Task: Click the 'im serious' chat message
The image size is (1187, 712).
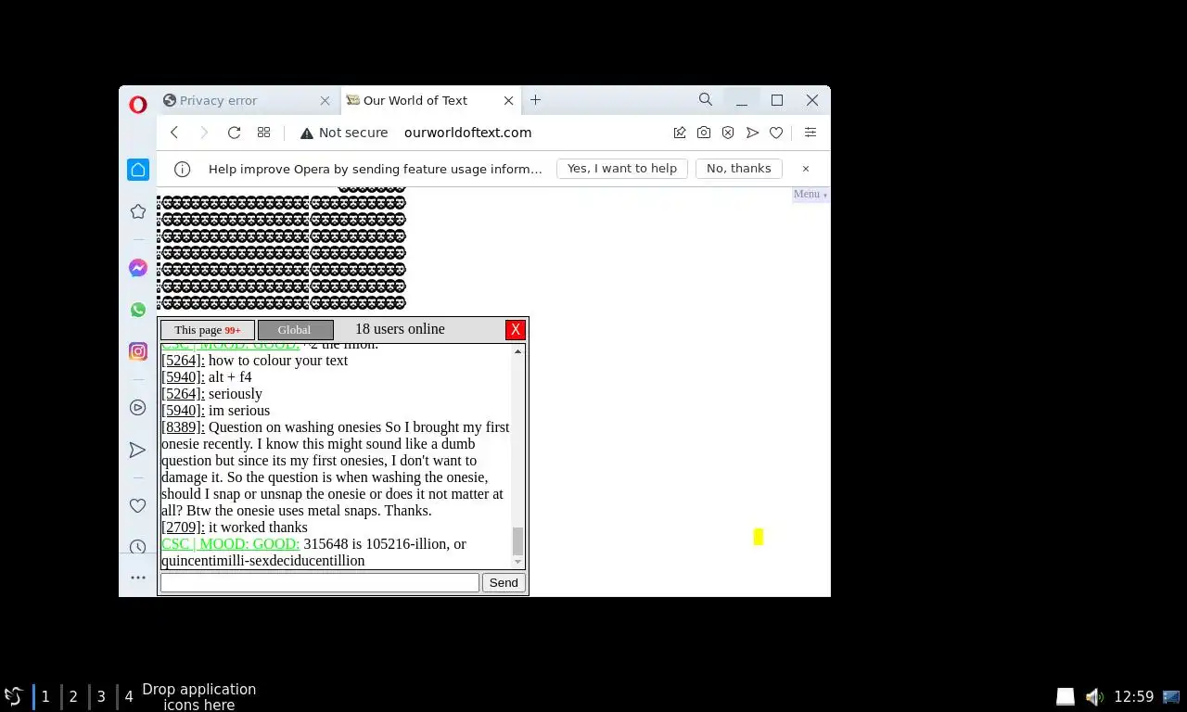Action: [239, 411]
